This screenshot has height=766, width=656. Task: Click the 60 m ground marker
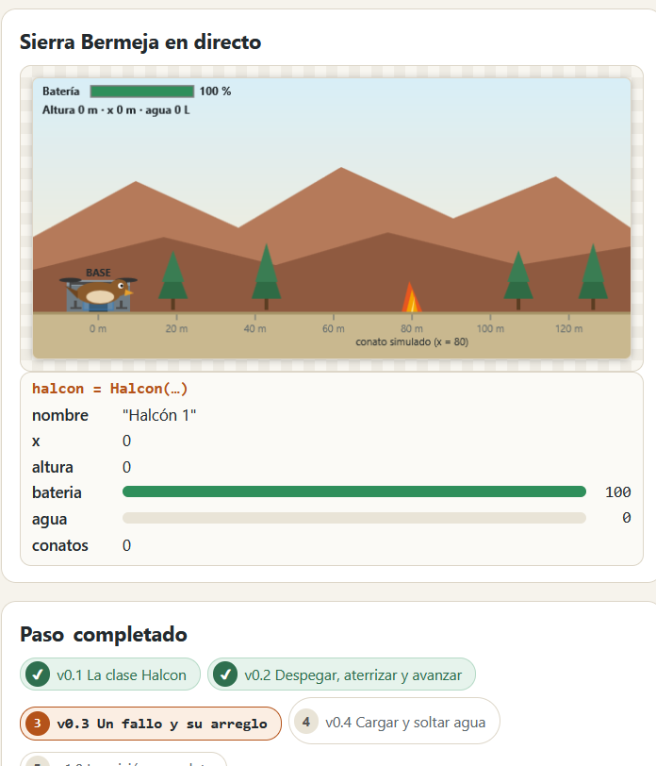click(334, 328)
